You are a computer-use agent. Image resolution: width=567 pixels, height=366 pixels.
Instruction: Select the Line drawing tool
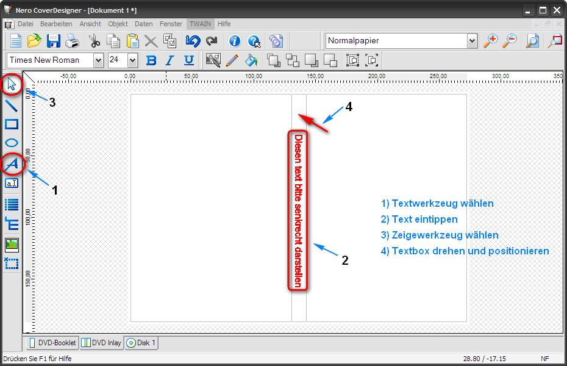[x=12, y=106]
